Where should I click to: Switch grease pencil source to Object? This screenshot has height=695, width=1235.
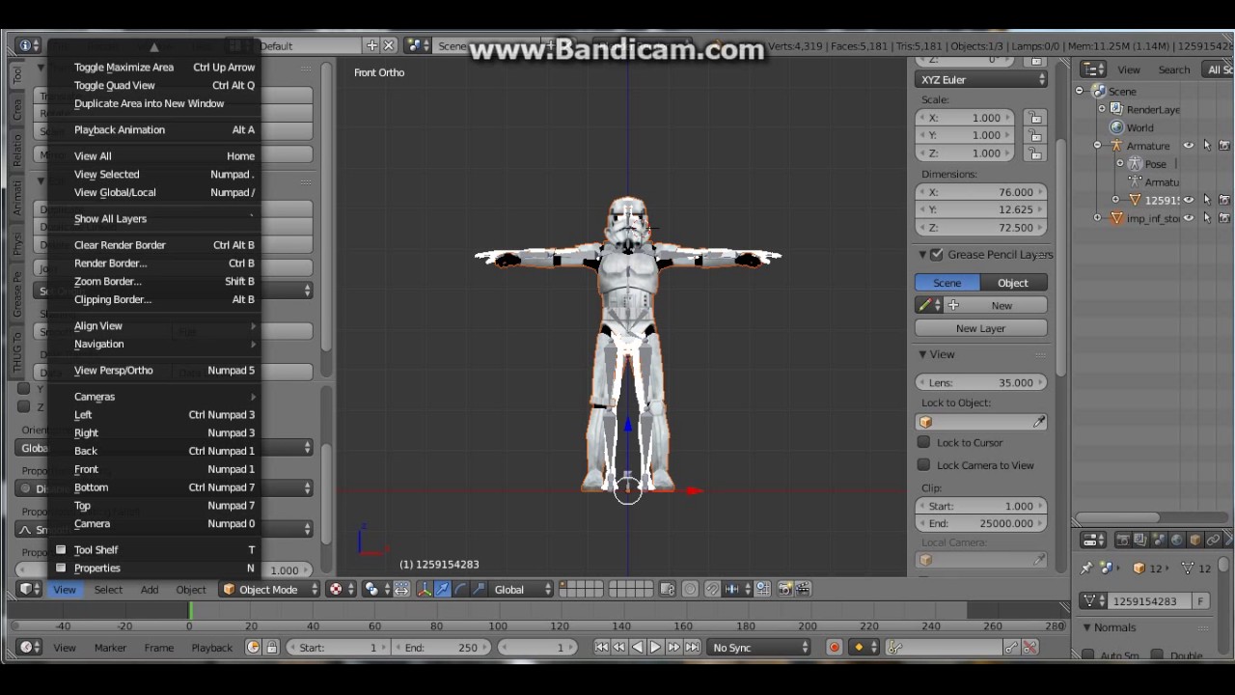1014,283
